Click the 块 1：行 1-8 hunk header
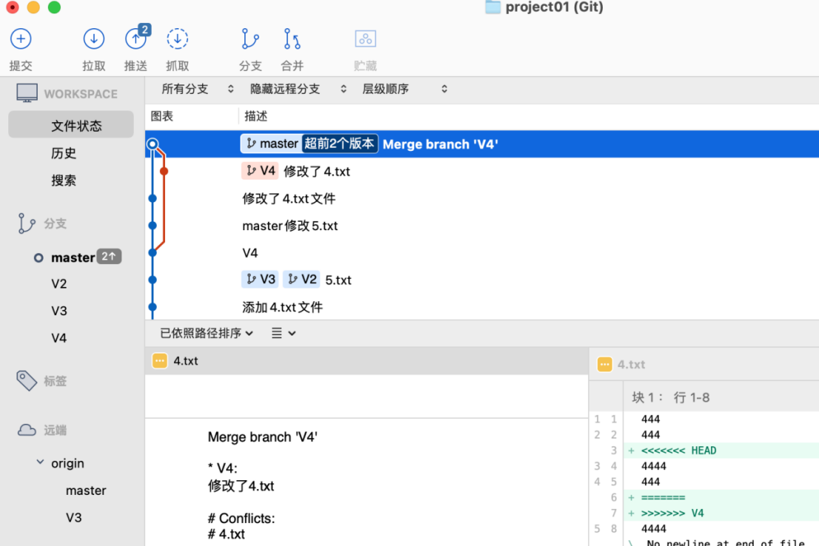819x546 pixels. 671,397
